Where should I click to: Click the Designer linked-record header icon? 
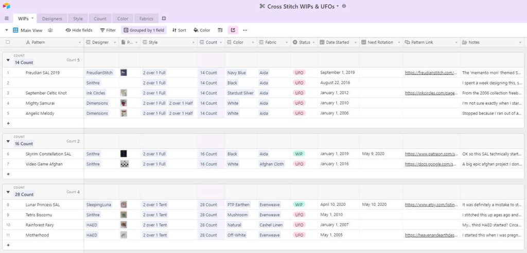coord(89,42)
